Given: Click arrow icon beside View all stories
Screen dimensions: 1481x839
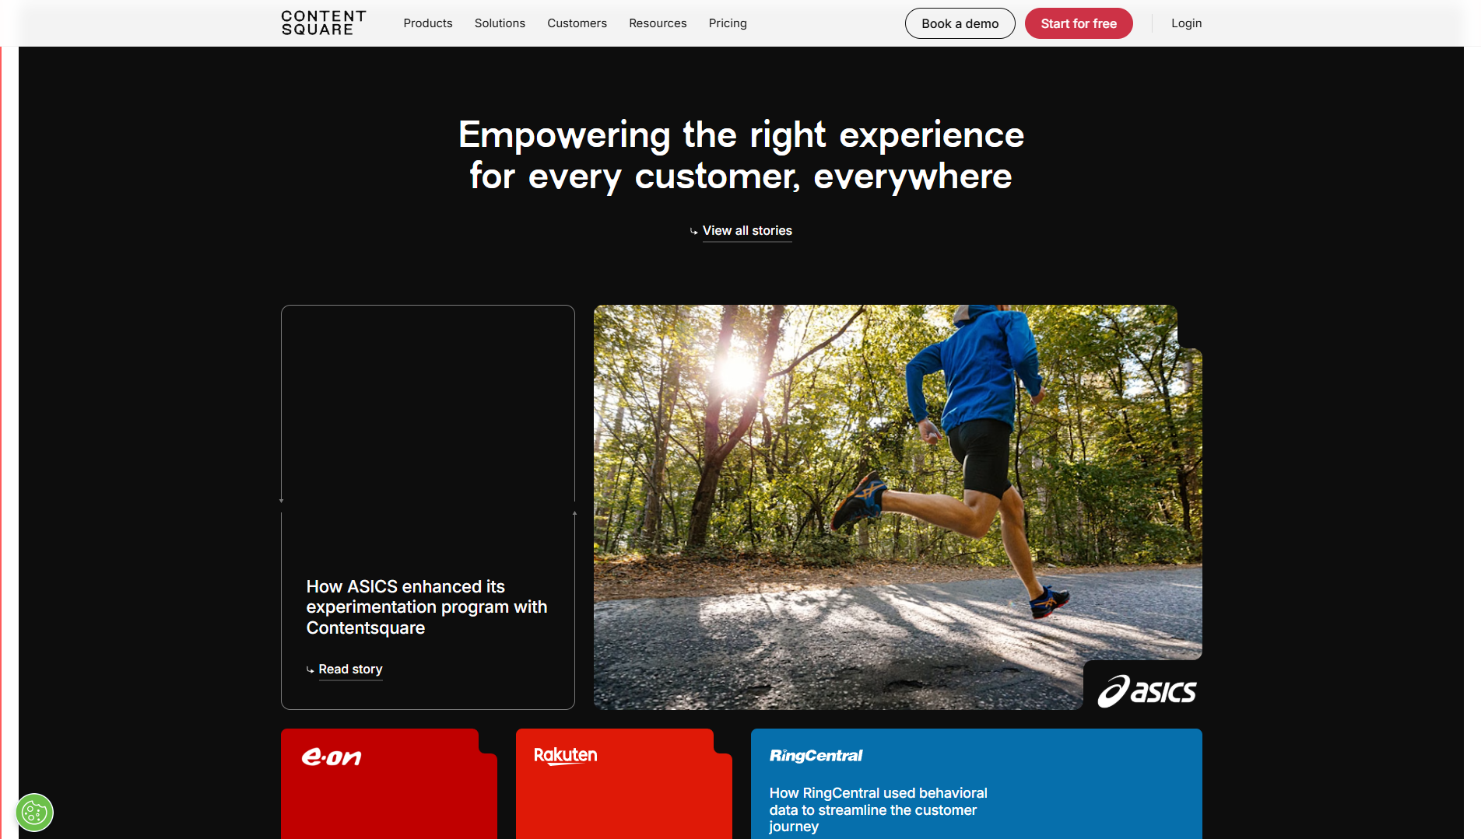Looking at the screenshot, I should [x=693, y=232].
